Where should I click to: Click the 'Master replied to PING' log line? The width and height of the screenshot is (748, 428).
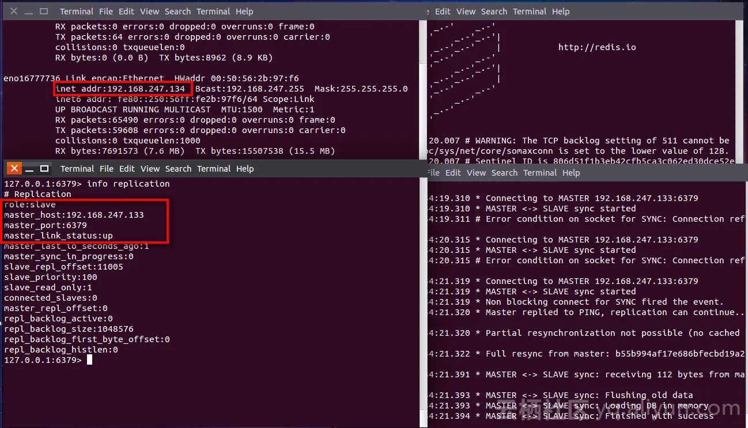(587, 312)
